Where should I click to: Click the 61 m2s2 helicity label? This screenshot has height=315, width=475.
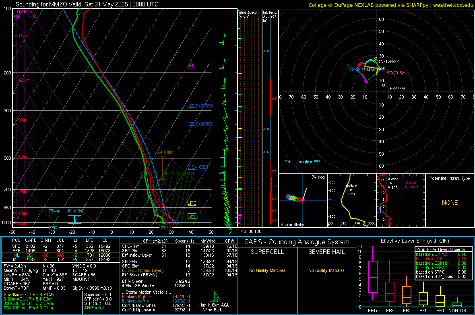[76, 211]
